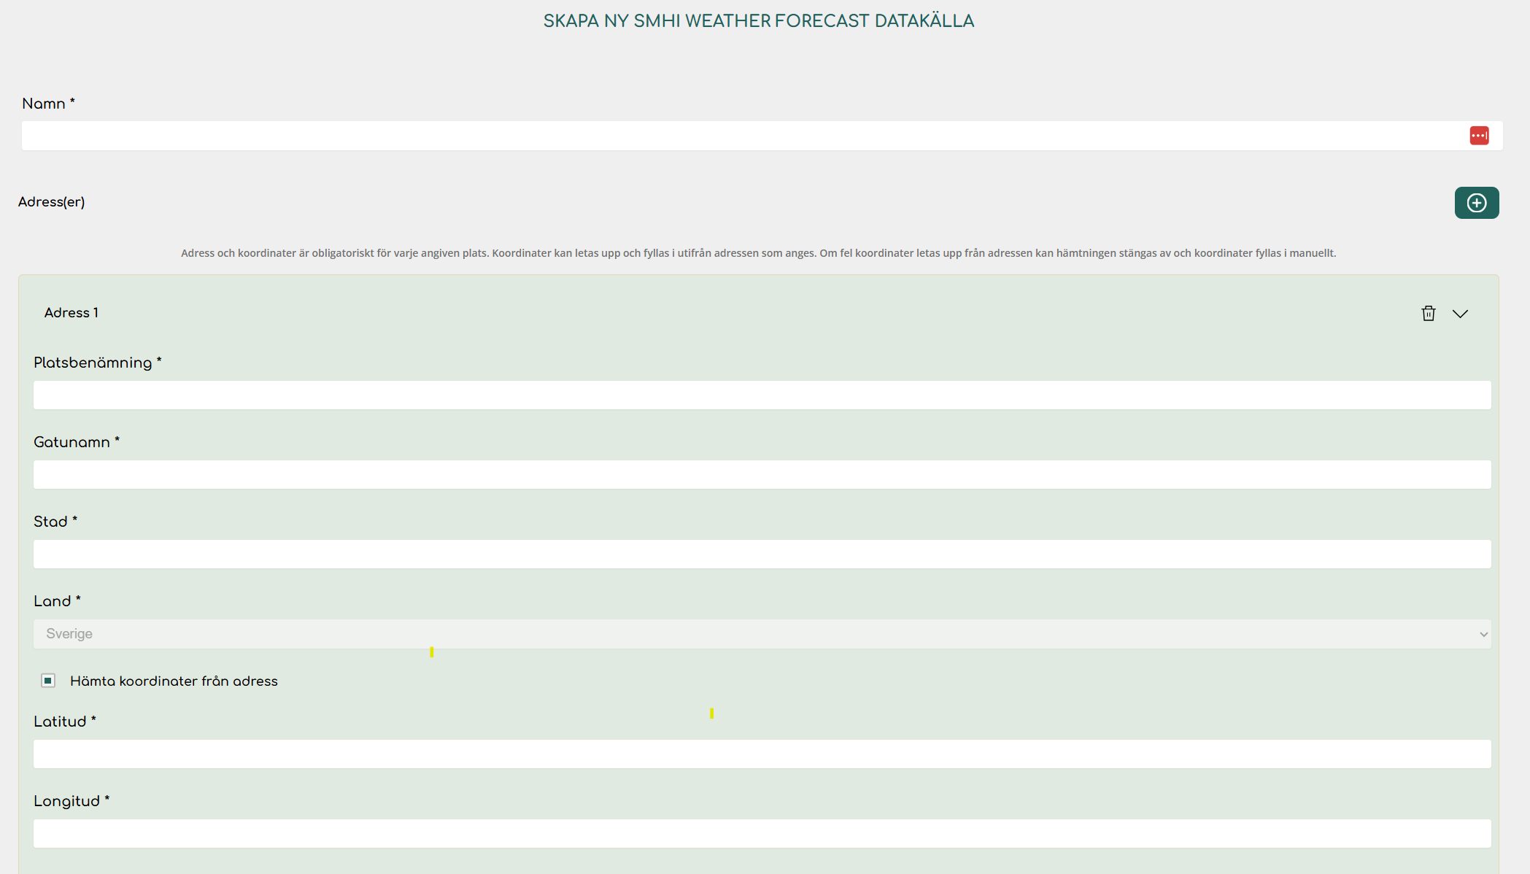Click into the Latitud input field

tap(762, 754)
